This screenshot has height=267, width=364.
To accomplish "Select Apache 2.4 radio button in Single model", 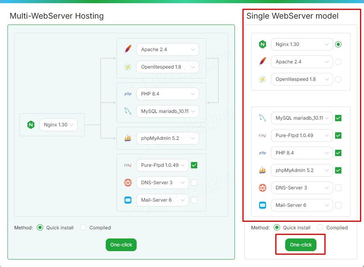I will (x=338, y=62).
